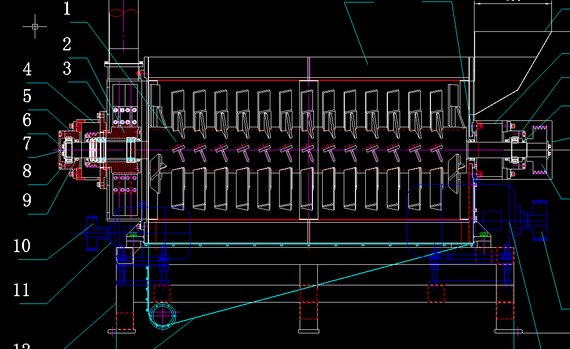Select the circular outlet pipe at bottom
The height and width of the screenshot is (349, 570).
(163, 315)
